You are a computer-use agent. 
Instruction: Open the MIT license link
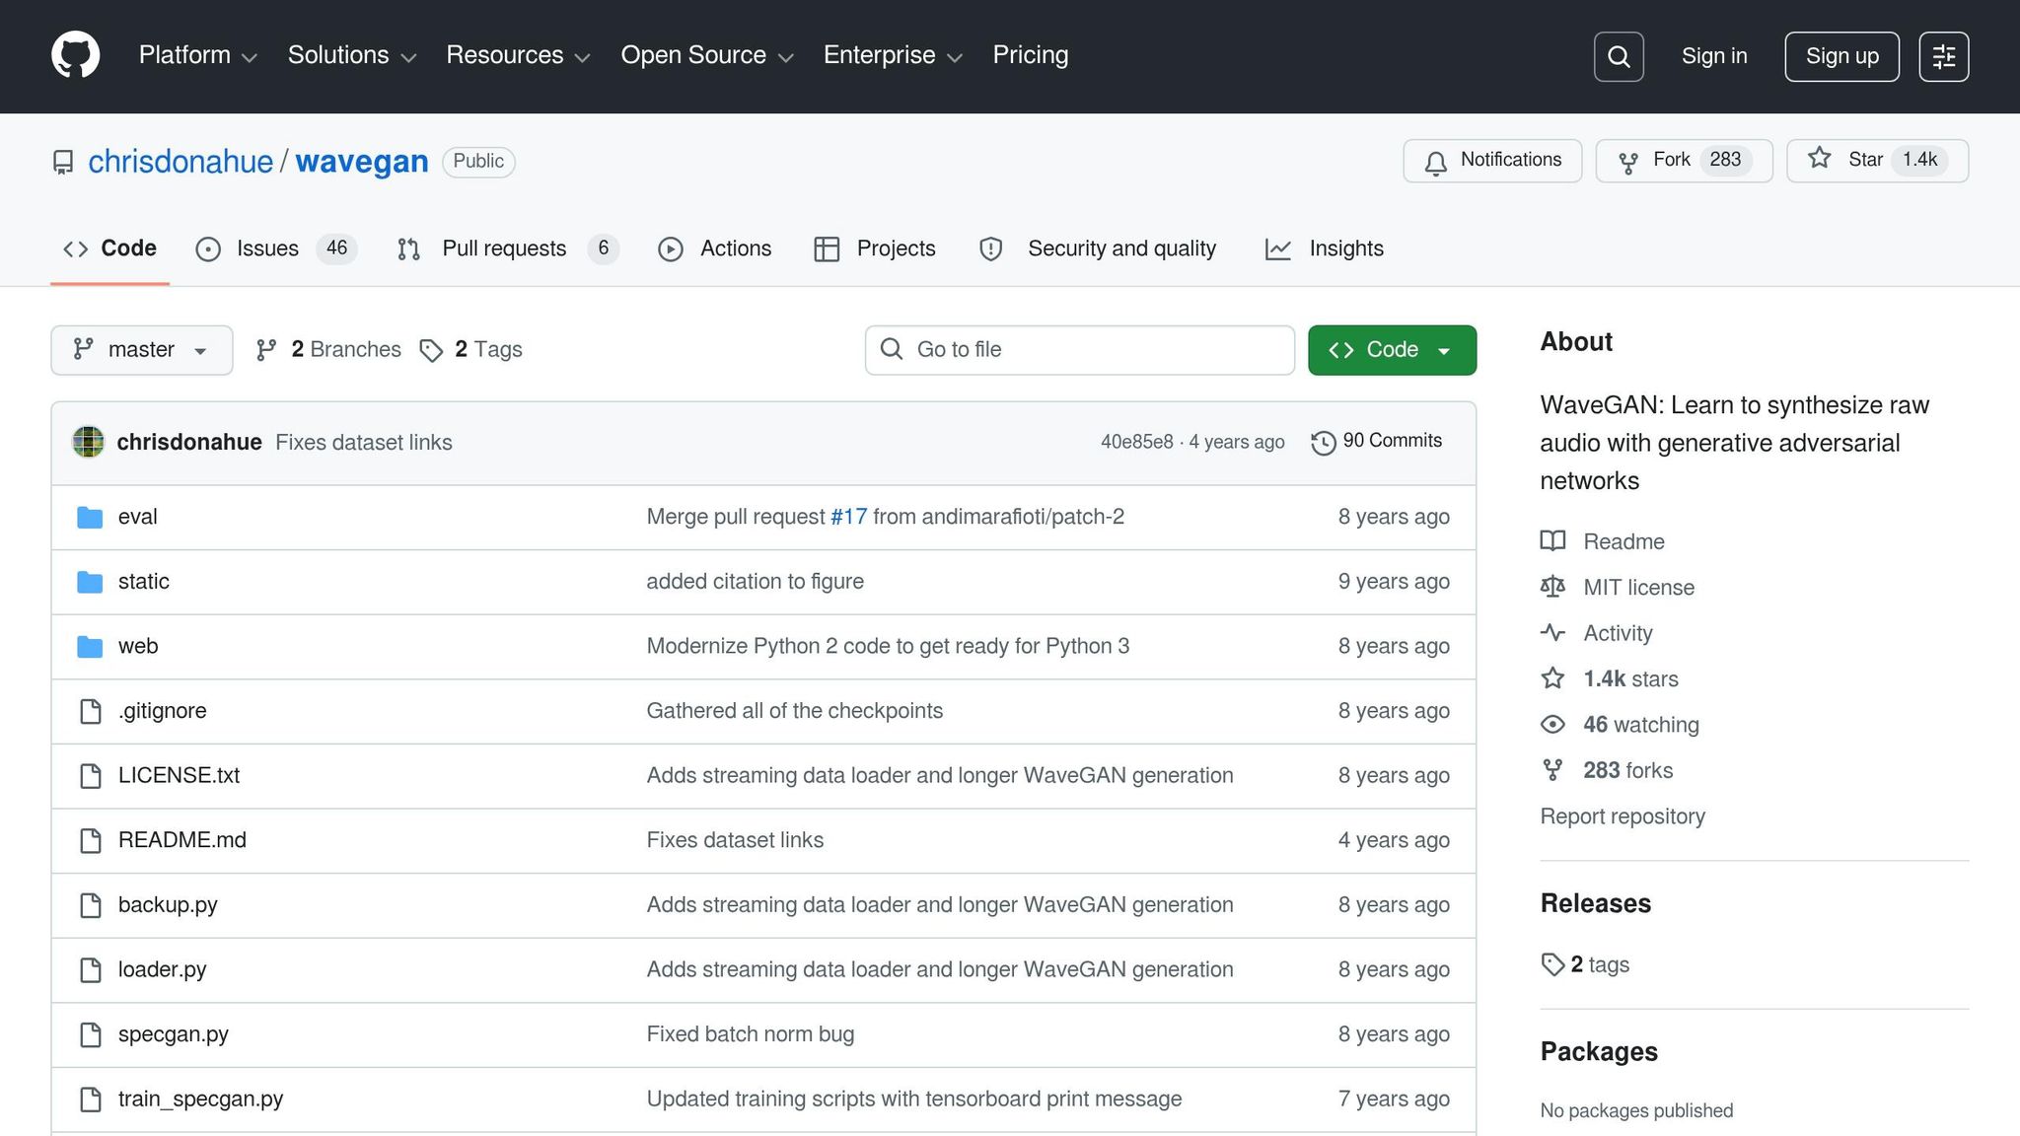pyautogui.click(x=1638, y=588)
